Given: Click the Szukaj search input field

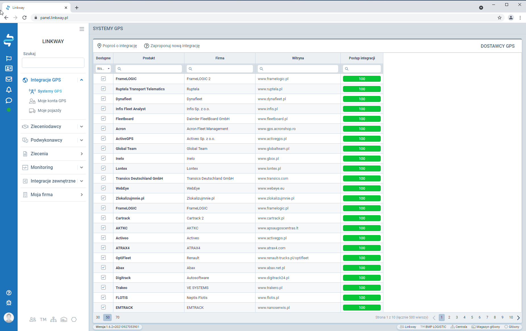Looking at the screenshot, I should click(x=53, y=63).
